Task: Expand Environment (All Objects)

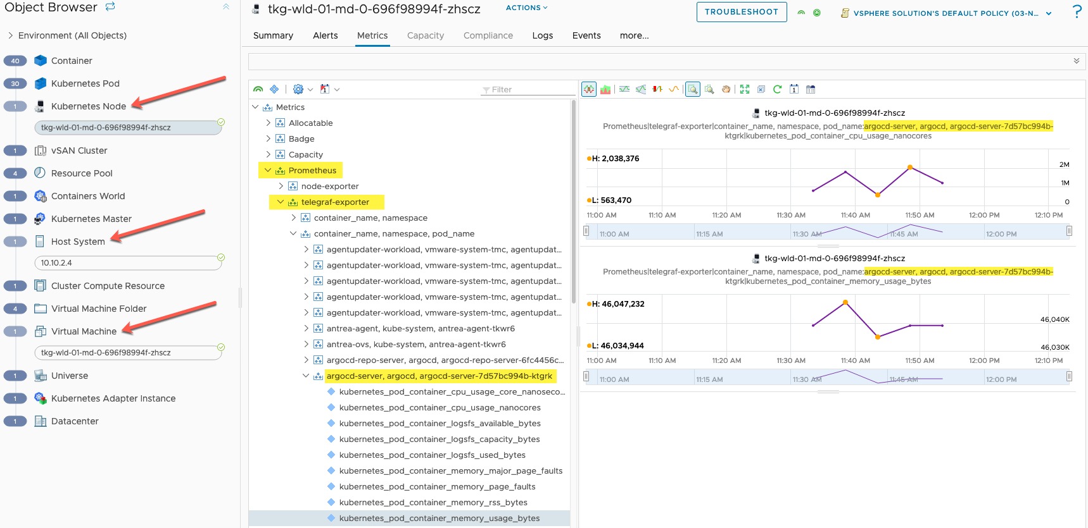Action: [10, 35]
